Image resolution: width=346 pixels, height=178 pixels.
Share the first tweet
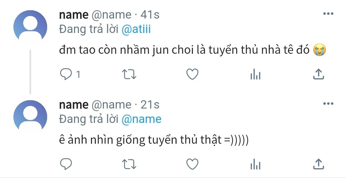pos(318,74)
